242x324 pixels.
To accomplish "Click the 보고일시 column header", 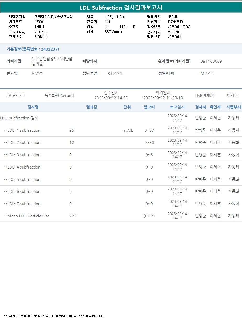I will 177,107.
